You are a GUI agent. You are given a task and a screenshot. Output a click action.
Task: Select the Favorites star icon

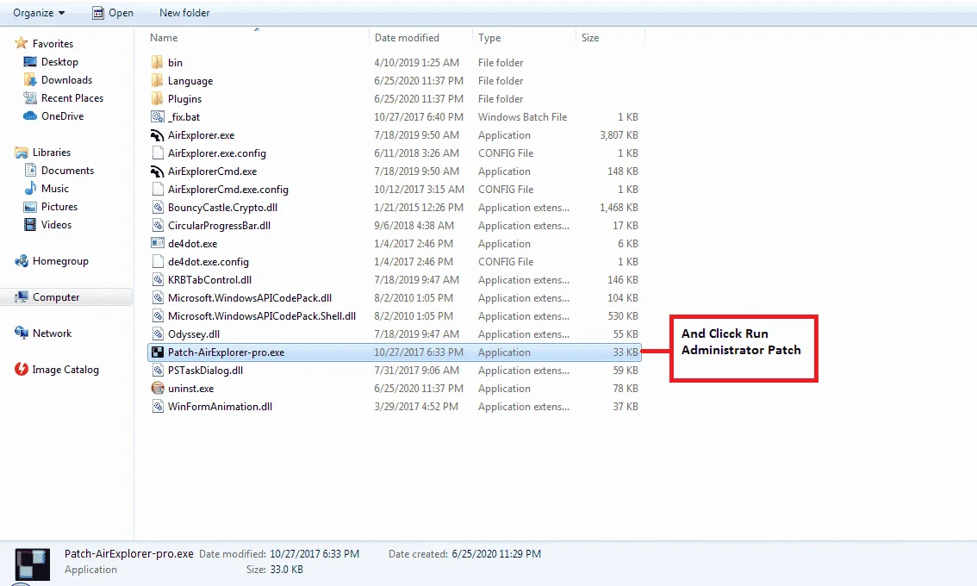(x=22, y=43)
